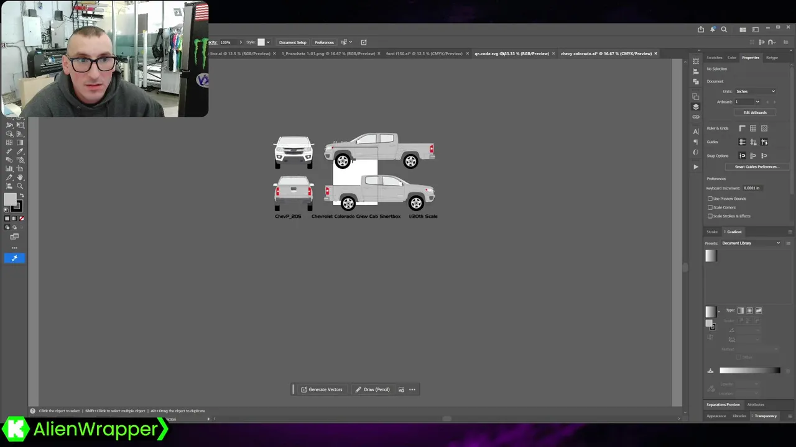Expand the gradient swatch dropdown arrow
Viewport: 796px width, 447px height.
coord(719,312)
